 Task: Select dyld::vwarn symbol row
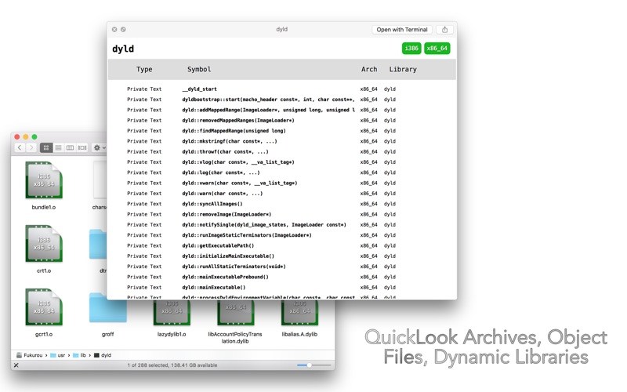(282, 183)
